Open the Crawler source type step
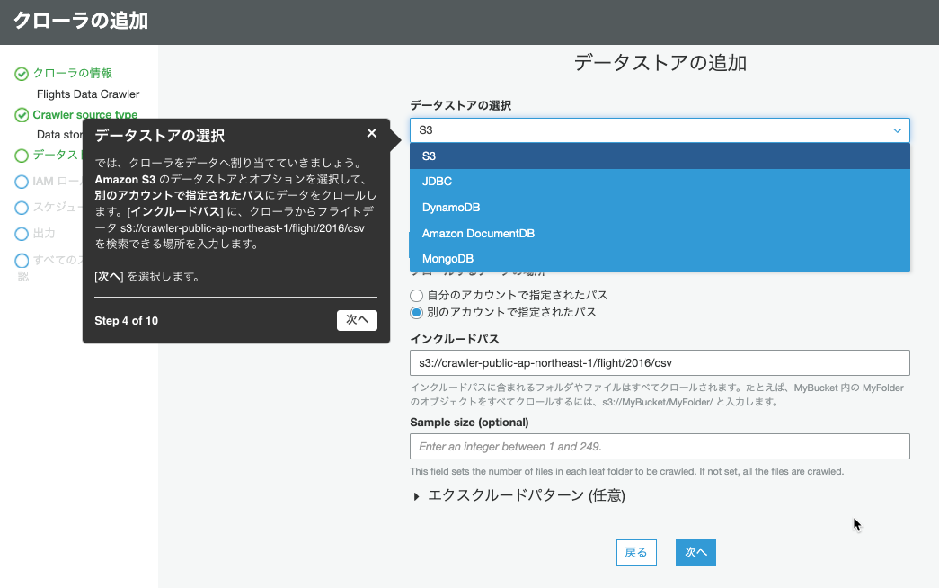Viewport: 939px width, 588px height. point(85,114)
